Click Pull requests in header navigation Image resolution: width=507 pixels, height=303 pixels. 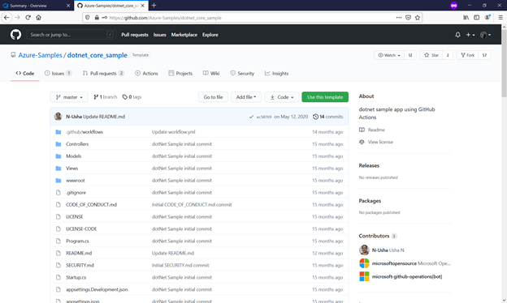135,35
